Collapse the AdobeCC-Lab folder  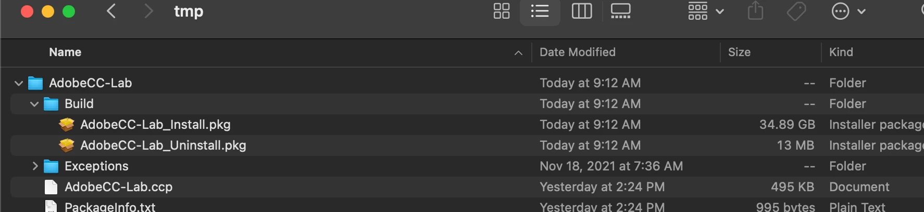click(19, 83)
